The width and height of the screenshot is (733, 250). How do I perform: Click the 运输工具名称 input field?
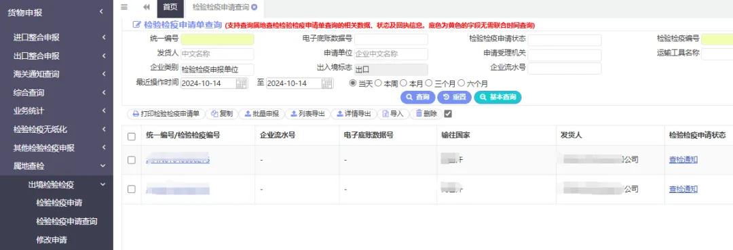(717, 54)
